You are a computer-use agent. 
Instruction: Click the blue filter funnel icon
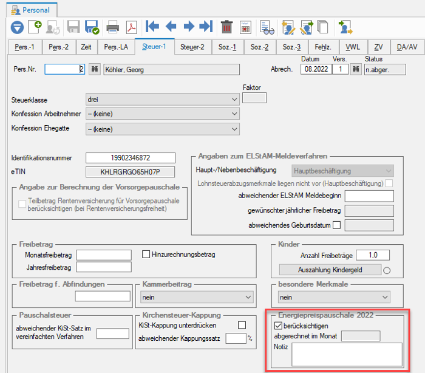[x=17, y=27]
